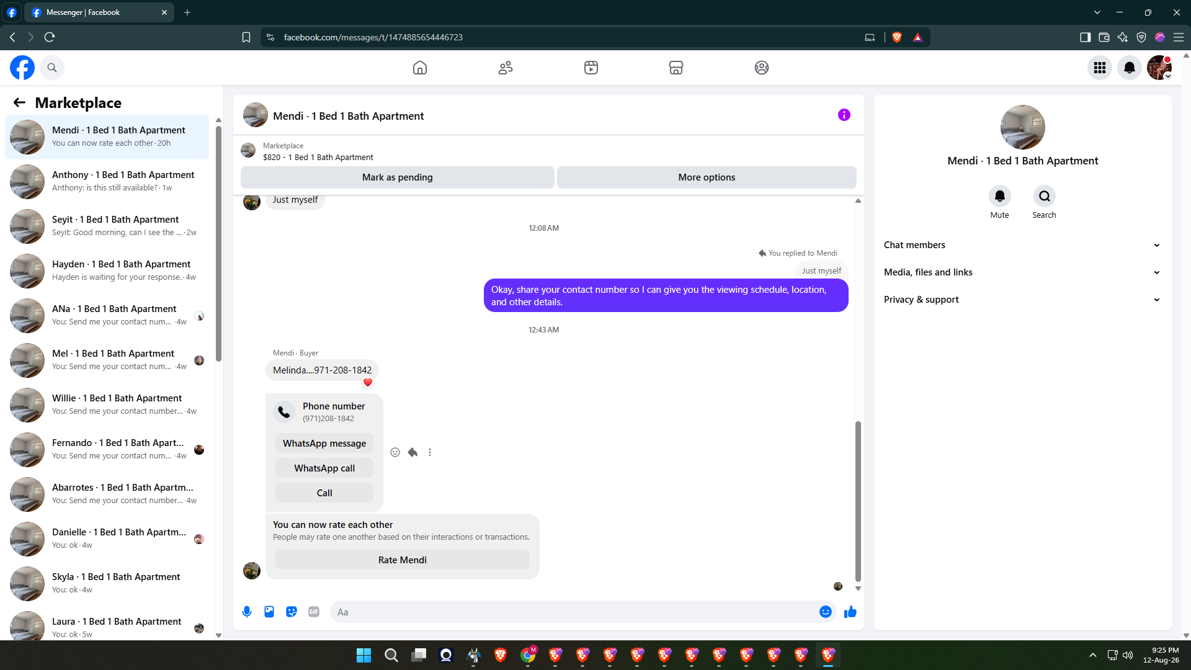
Task: Open Willie's apartment conversation
Action: pos(107,405)
